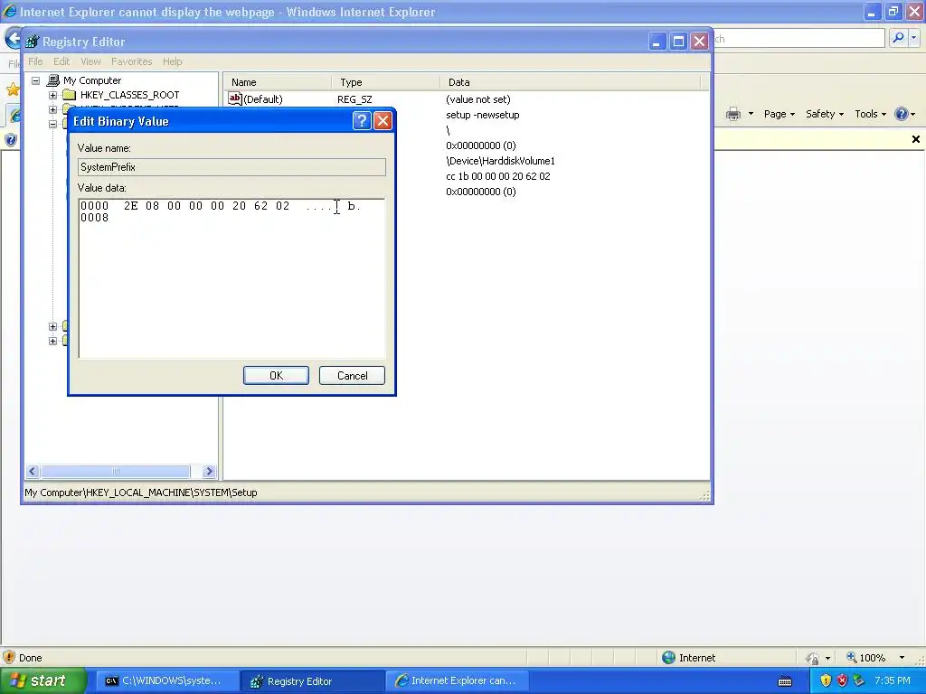The height and width of the screenshot is (694, 926).
Task: Click the status bar registry path text
Action: click(x=141, y=492)
